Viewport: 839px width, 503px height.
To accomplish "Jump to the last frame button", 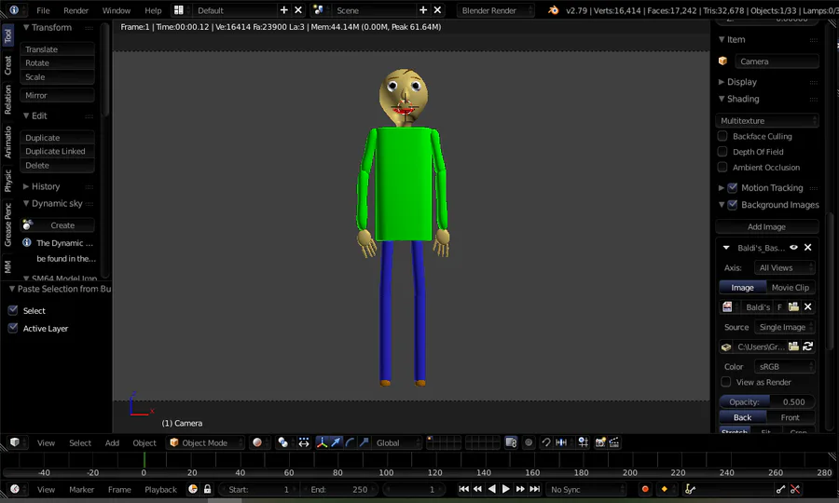I will pyautogui.click(x=534, y=489).
